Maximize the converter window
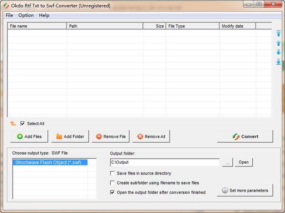The width and height of the screenshot is (285, 213). [259, 4]
